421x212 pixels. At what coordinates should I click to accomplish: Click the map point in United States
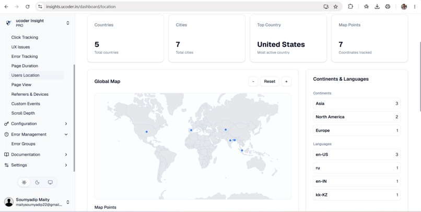pos(147,132)
